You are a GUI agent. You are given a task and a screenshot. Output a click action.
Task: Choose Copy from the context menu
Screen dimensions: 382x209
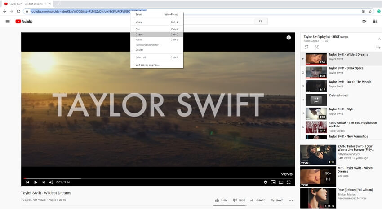point(138,35)
